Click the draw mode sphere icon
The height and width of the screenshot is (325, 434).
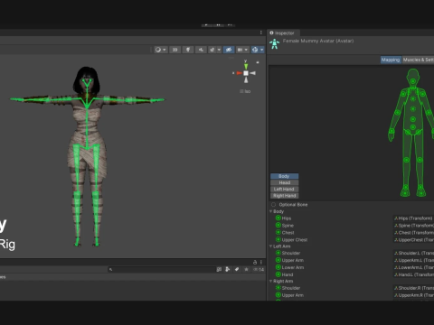pos(158,50)
